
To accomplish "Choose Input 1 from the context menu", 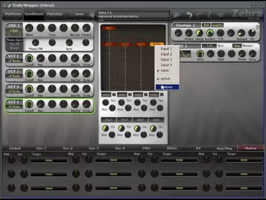I will (x=167, y=49).
